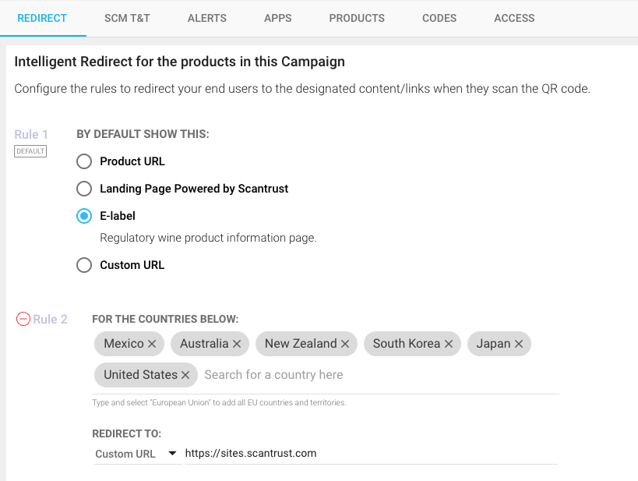Open the Apps tab
Image resolution: width=638 pixels, height=481 pixels.
point(278,18)
